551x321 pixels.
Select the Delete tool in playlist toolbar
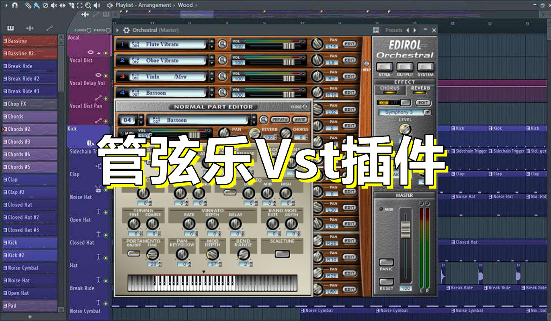[x=45, y=5]
